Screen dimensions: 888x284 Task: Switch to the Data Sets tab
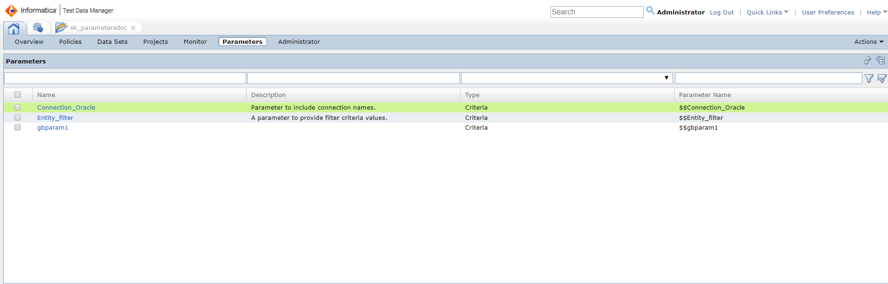tap(112, 42)
